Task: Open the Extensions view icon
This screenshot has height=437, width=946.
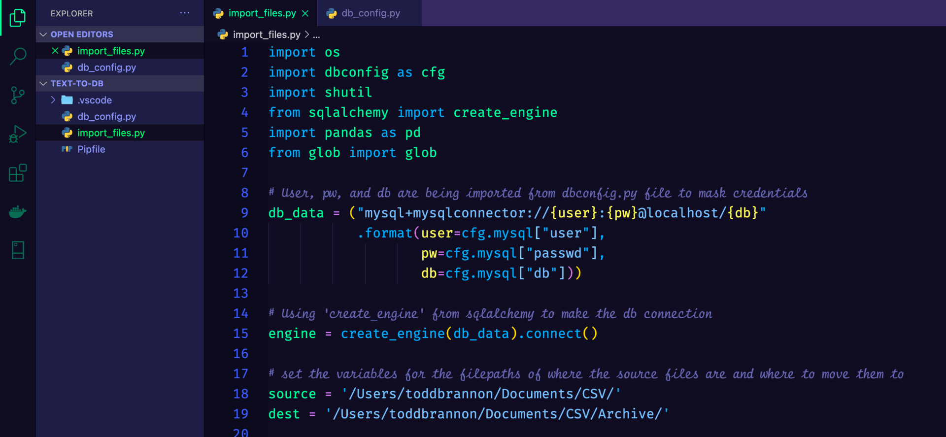Action: click(x=18, y=173)
